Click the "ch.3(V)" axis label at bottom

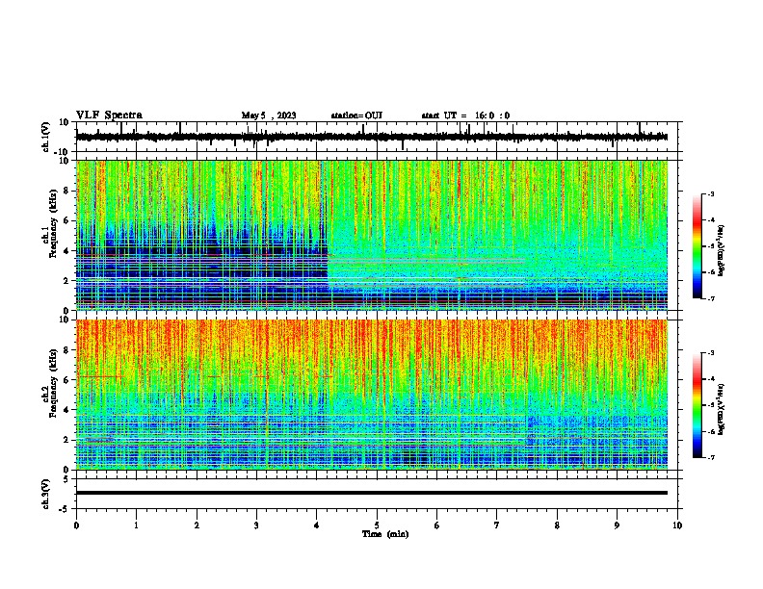pyautogui.click(x=46, y=494)
